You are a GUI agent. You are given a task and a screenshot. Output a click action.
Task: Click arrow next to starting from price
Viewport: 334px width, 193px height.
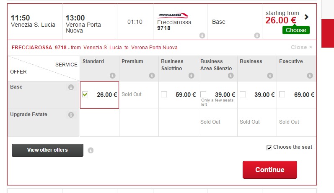[x=306, y=17]
